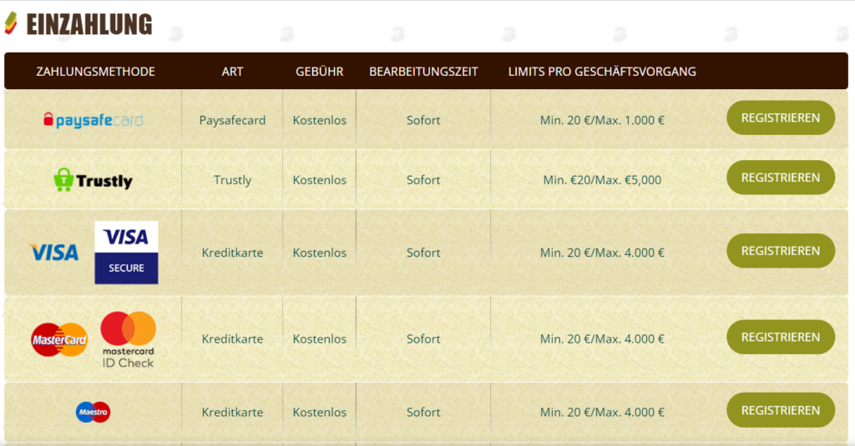Click the Maestro logo

click(94, 412)
